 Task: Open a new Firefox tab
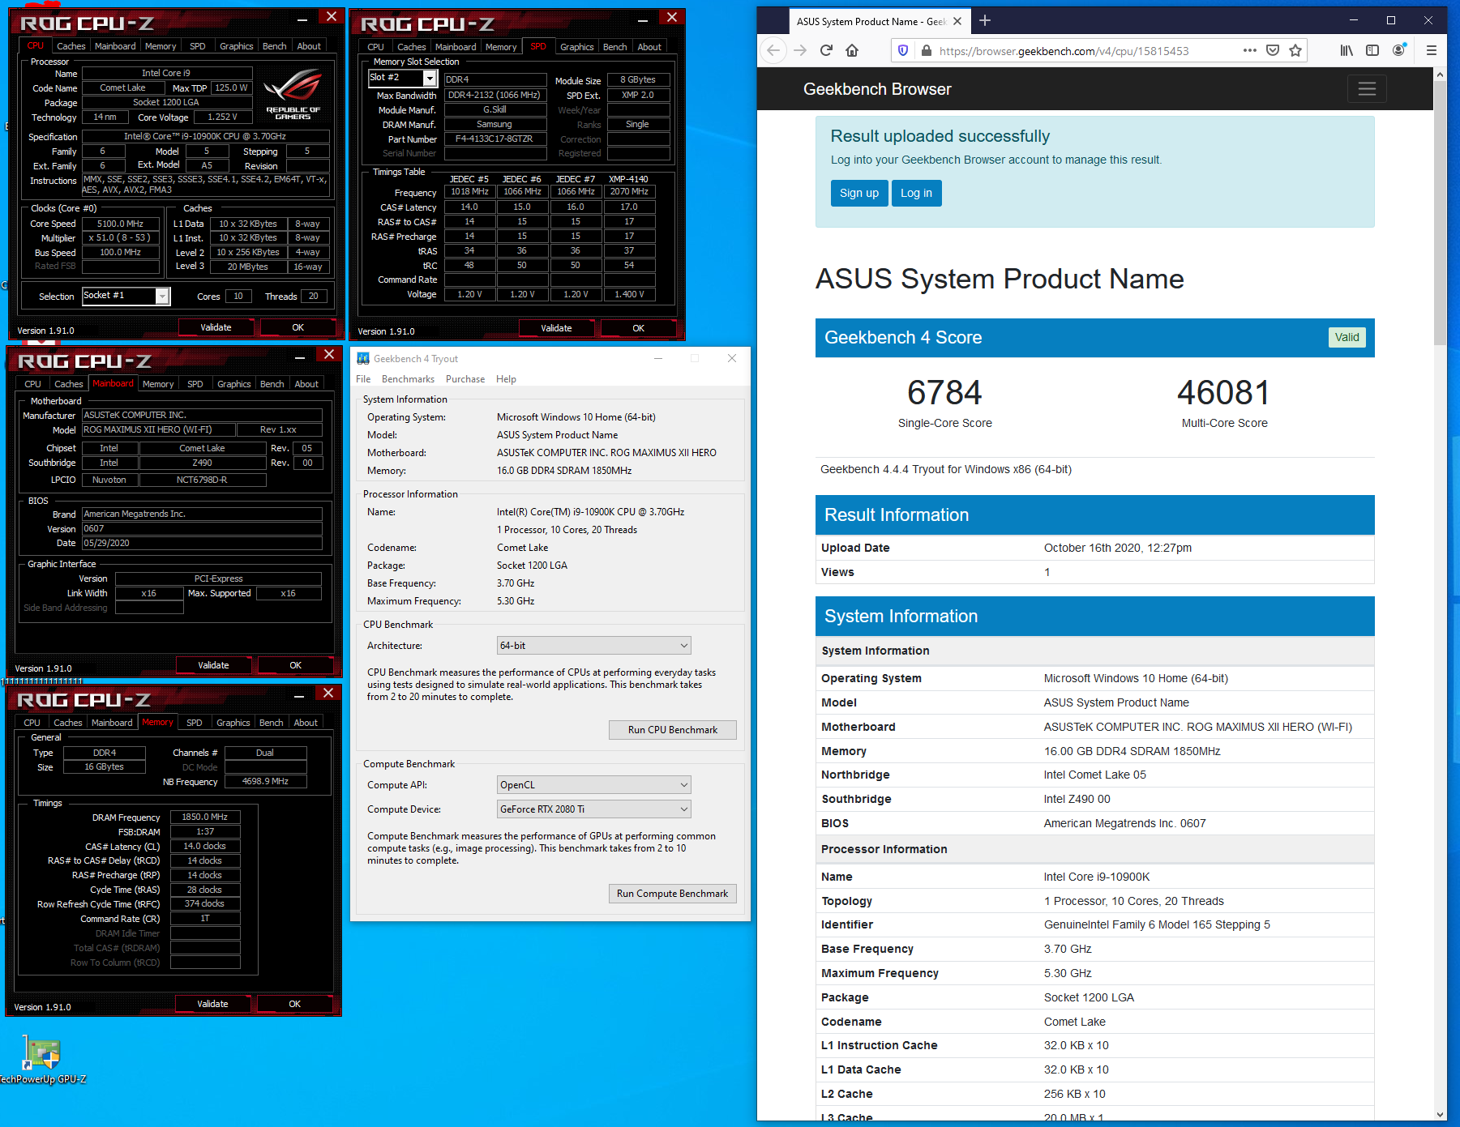(985, 21)
